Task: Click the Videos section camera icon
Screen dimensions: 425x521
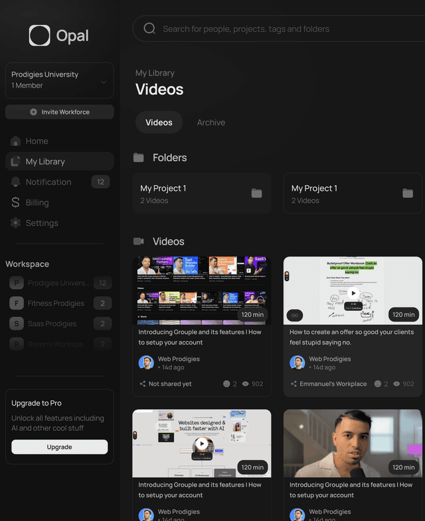Action: [x=138, y=241]
